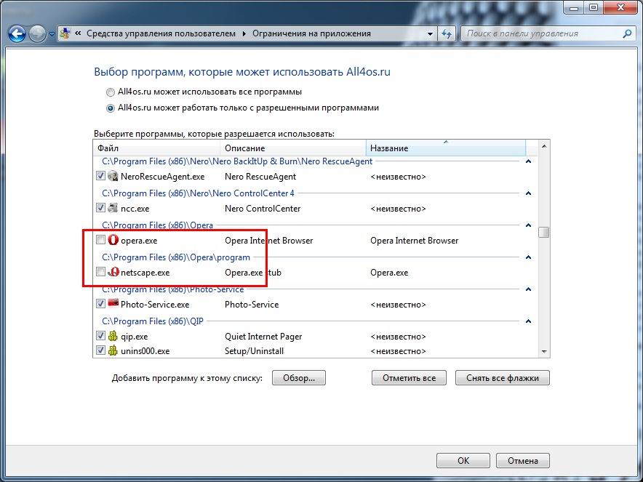Click the list scrollbar up arrow

[544, 146]
